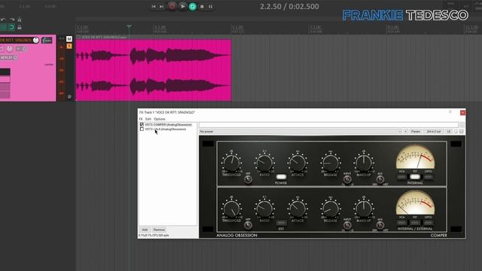Select lower OPTO compressor mode
Viewport: 482px width, 271px height.
pyautogui.click(x=429, y=223)
